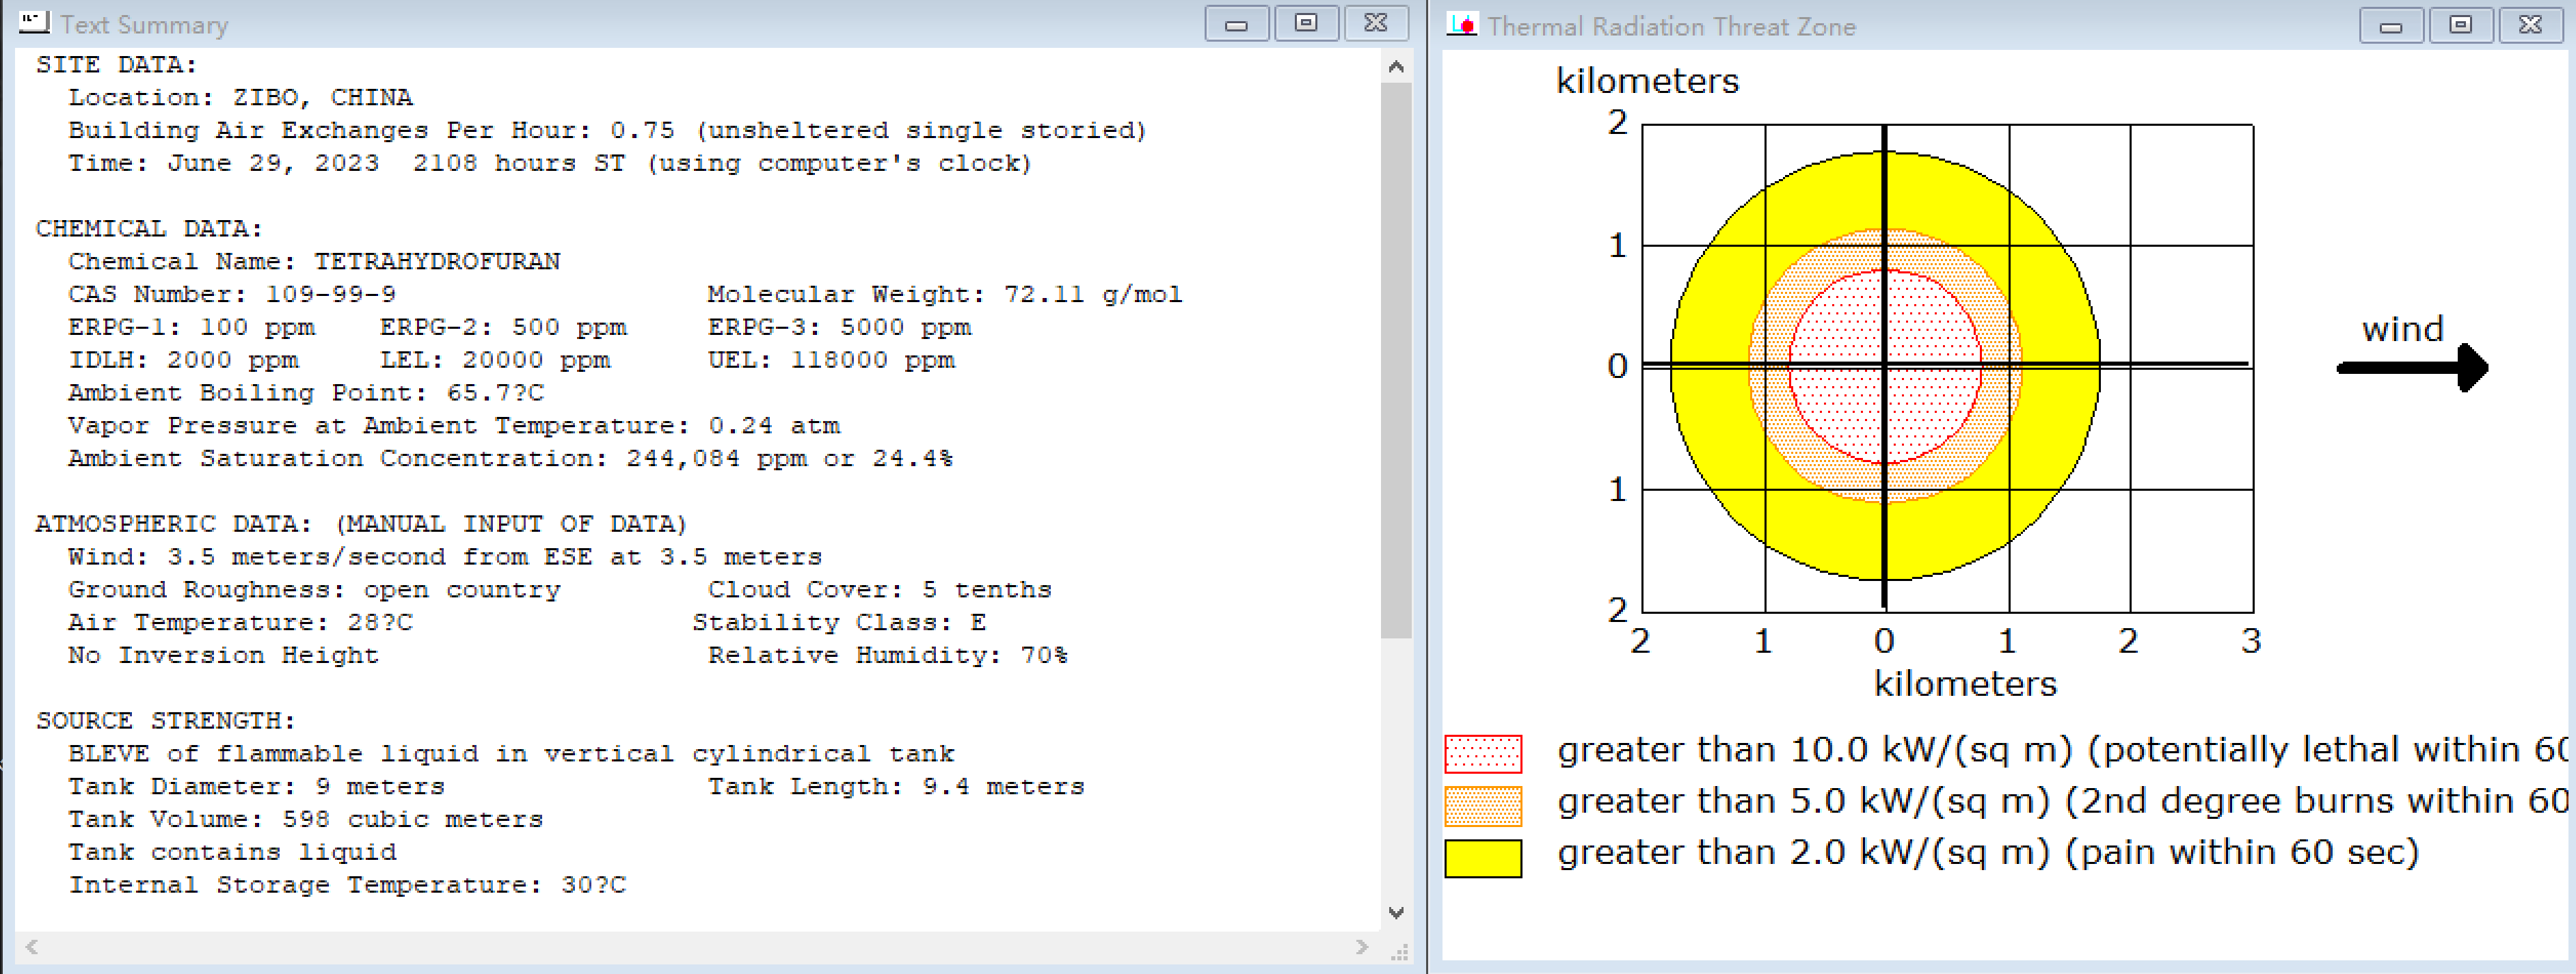Image resolution: width=2576 pixels, height=974 pixels.
Task: Close the Thermal Radiation Threat Zone window
Action: 2530,26
